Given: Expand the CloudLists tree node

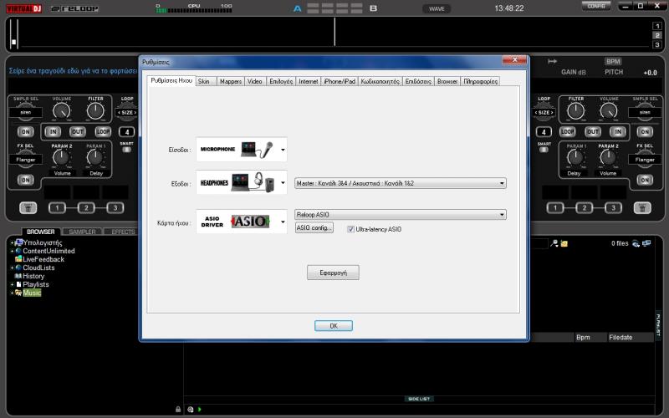Looking at the screenshot, I should coord(12,268).
